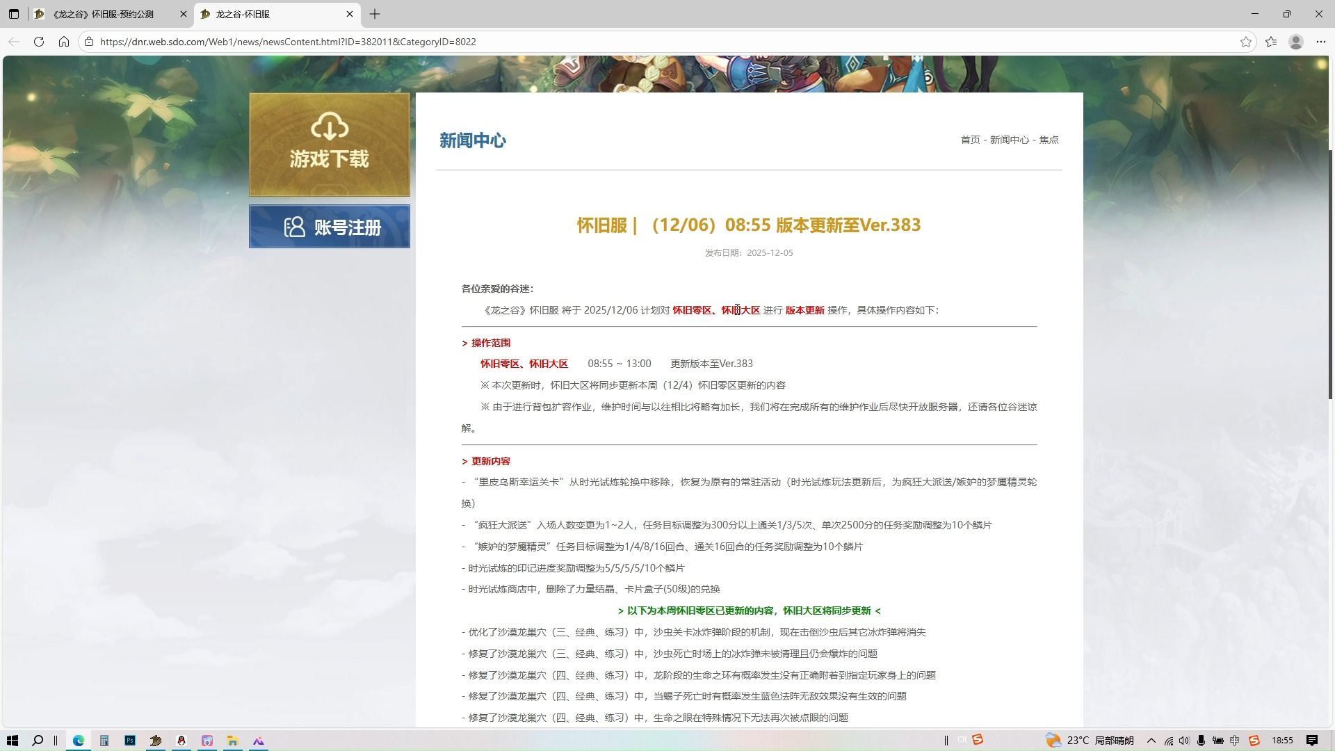Viewport: 1335px width, 751px height.
Task: Click 新闻中心 breadcrumb link
Action: point(1009,140)
